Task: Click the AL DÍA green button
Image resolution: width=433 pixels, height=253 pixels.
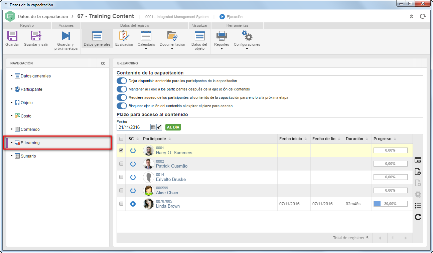Action: coord(173,128)
